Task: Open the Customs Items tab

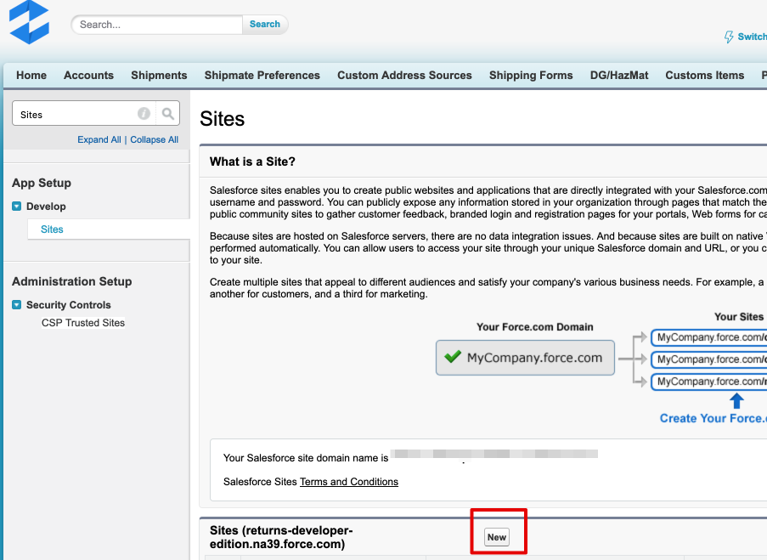Action: coord(704,76)
